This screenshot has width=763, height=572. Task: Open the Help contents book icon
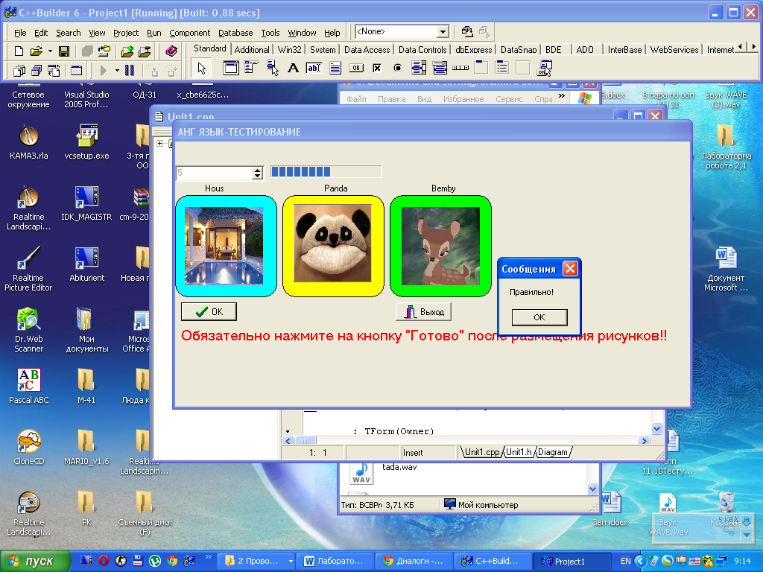(x=171, y=51)
